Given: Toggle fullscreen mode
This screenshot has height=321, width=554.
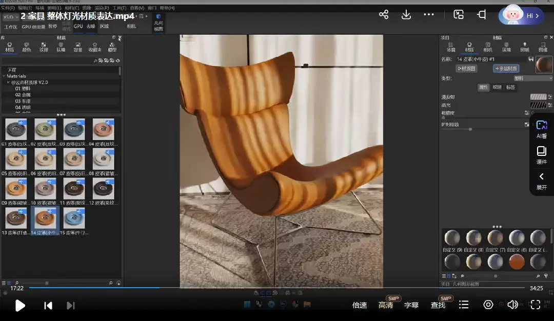Looking at the screenshot, I should coord(536,305).
